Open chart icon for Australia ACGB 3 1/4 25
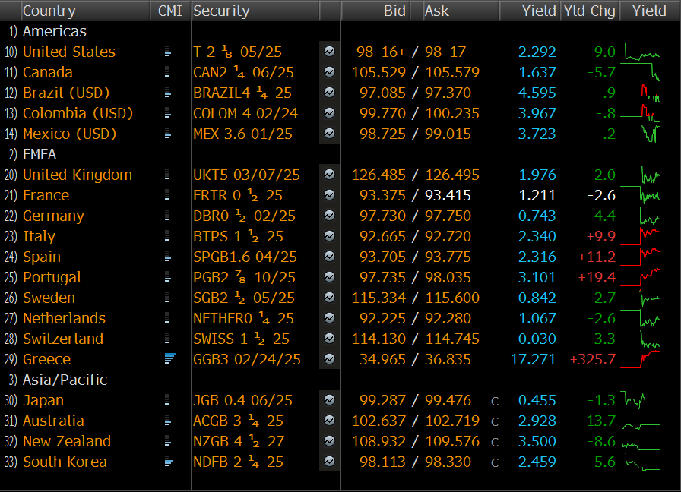 pos(330,421)
